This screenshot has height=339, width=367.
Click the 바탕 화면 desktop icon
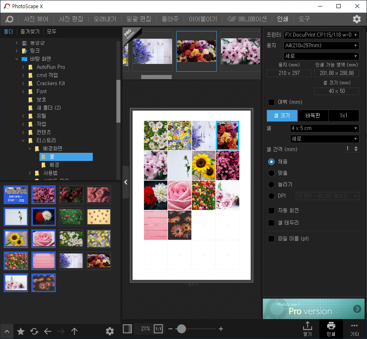point(24,59)
